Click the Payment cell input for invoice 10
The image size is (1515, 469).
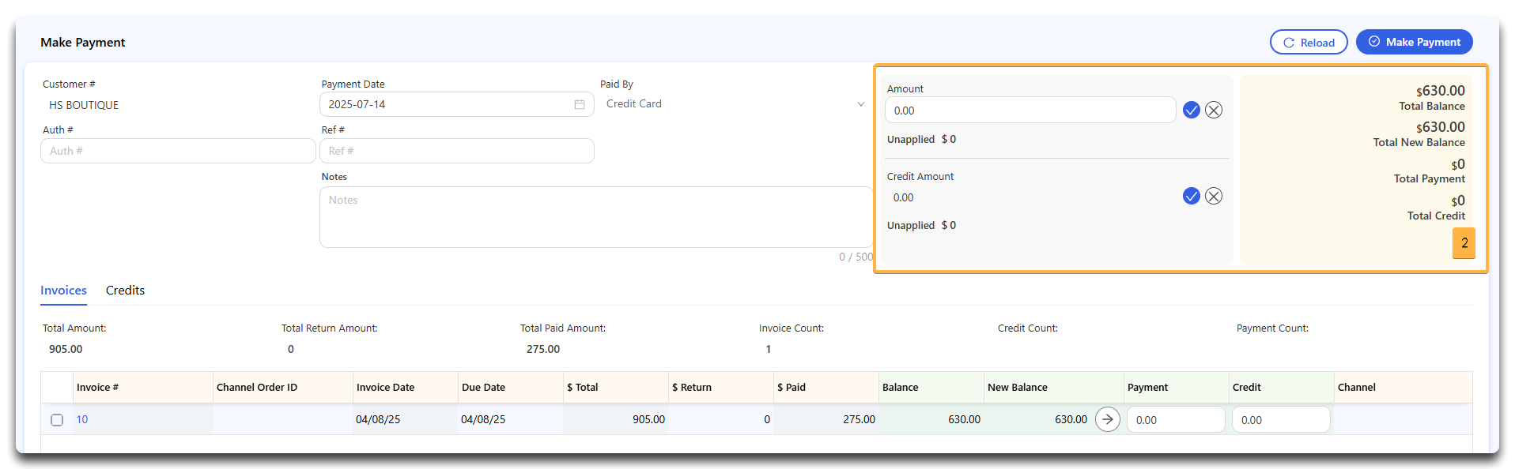click(1176, 420)
